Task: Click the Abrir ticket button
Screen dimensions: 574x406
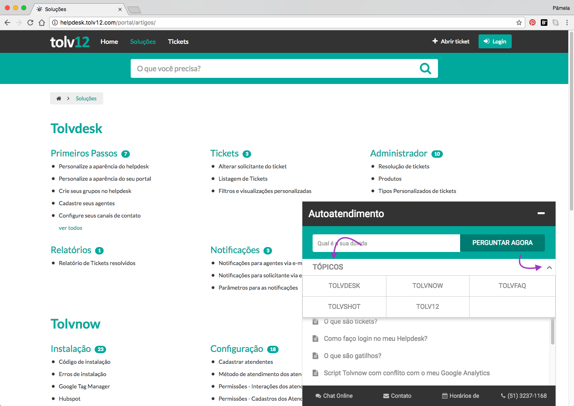Action: (x=451, y=41)
